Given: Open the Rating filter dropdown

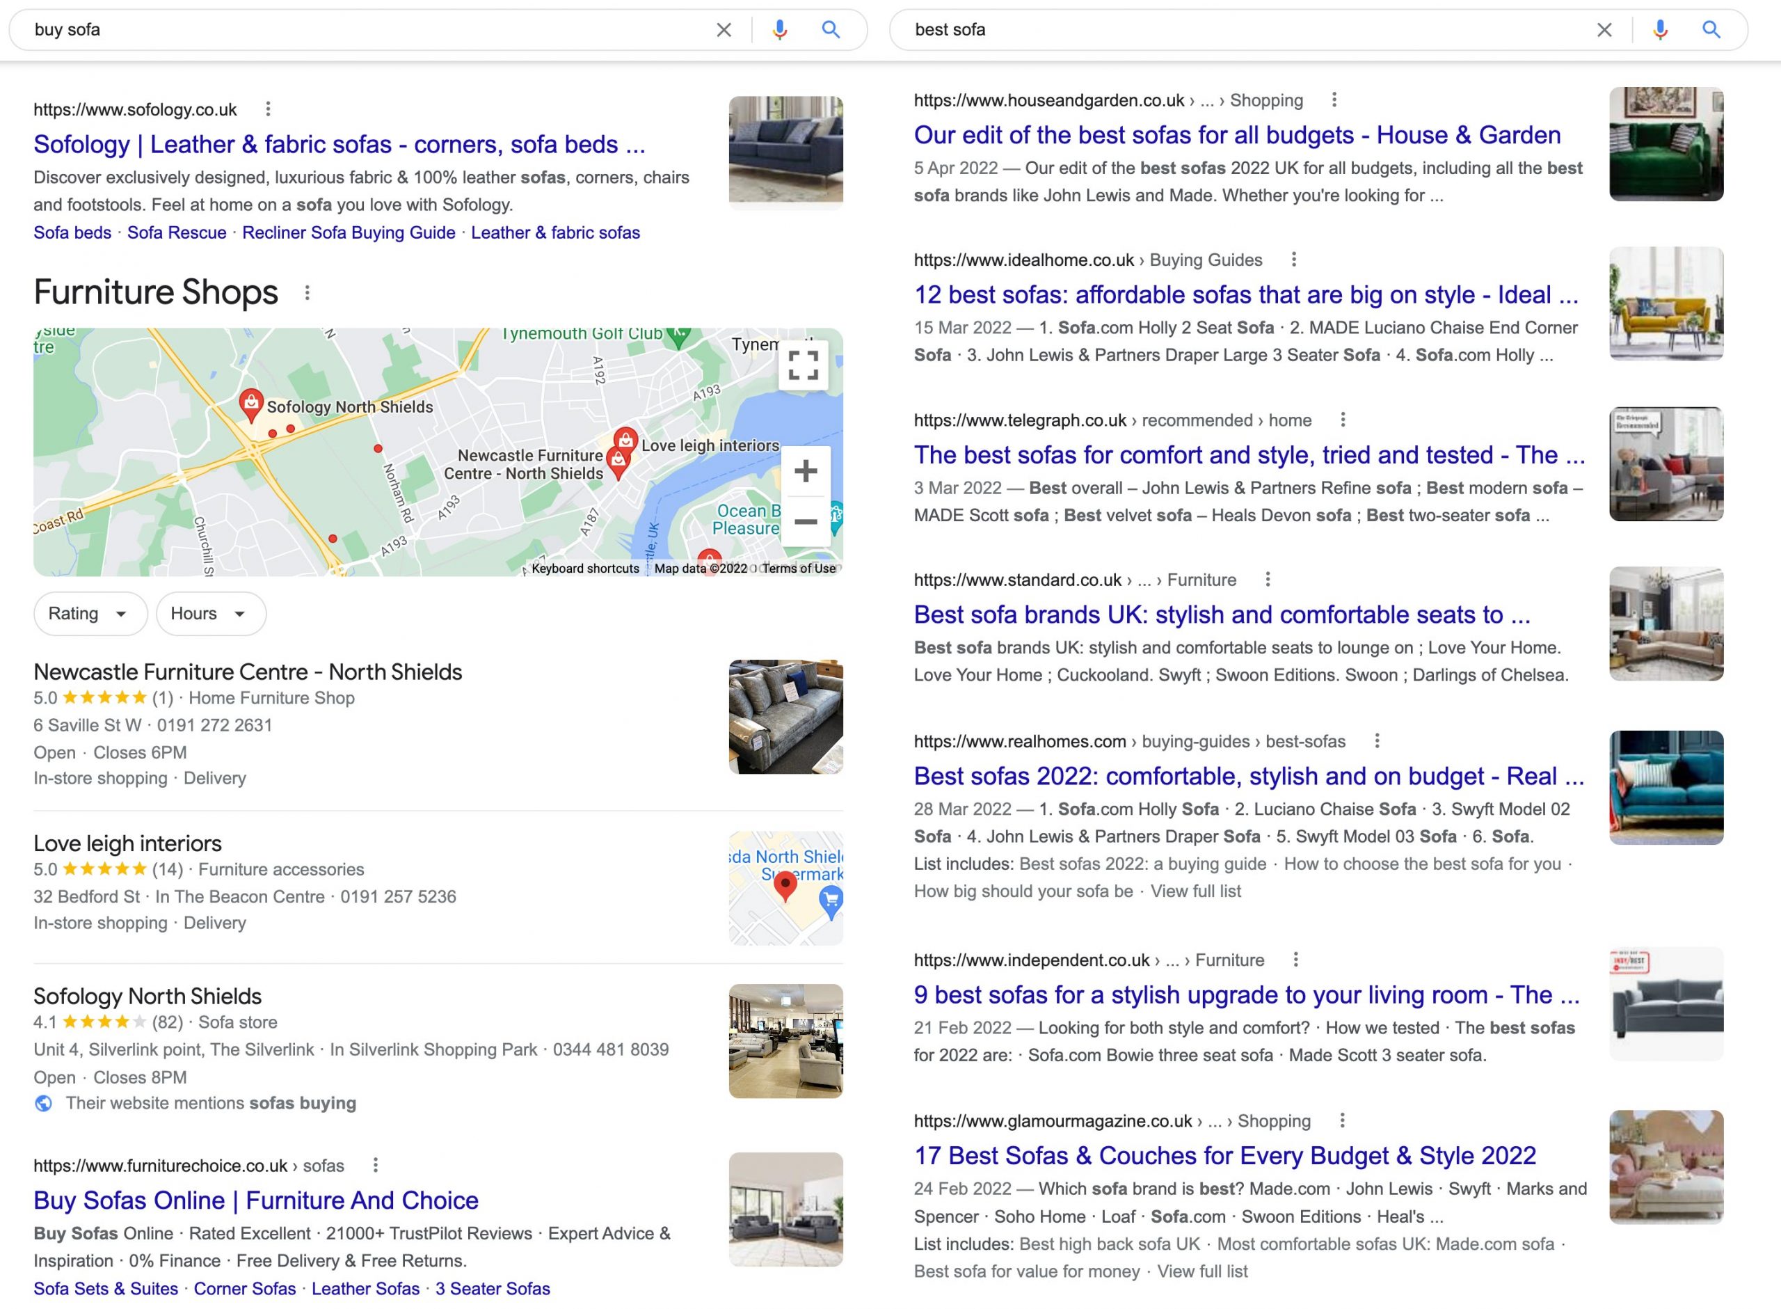Looking at the screenshot, I should [90, 613].
